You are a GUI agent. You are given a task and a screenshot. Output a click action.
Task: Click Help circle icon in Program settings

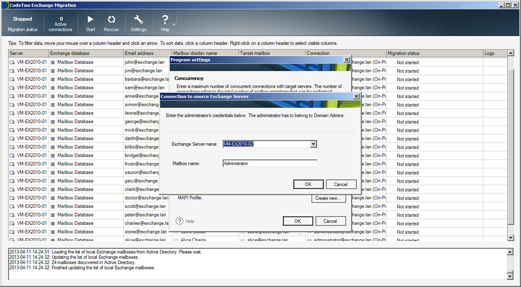click(x=180, y=221)
